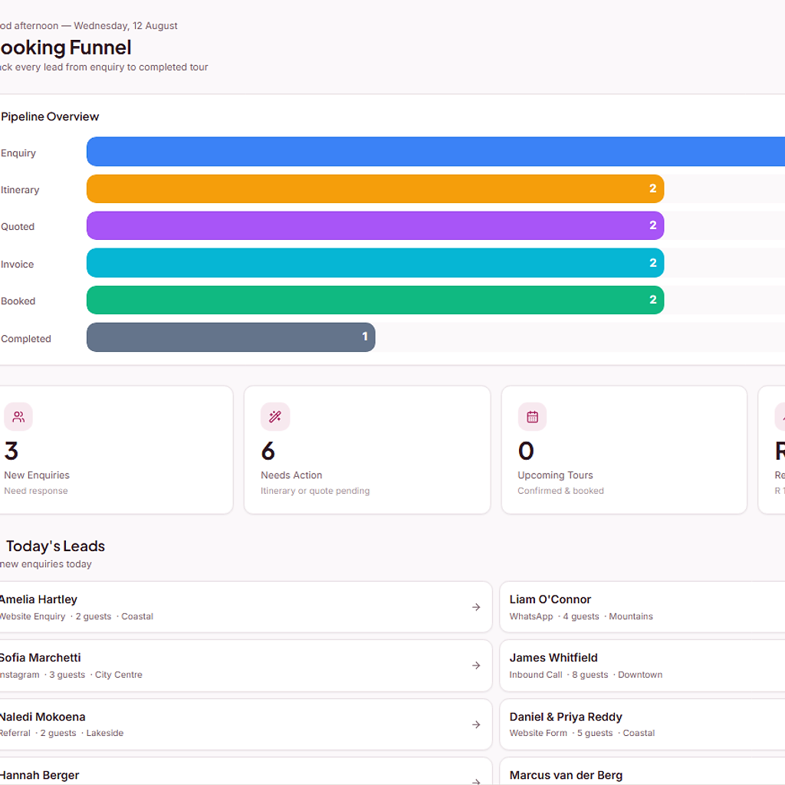785x785 pixels.
Task: Click the blue Enquiry pipeline bar
Action: click(x=435, y=152)
